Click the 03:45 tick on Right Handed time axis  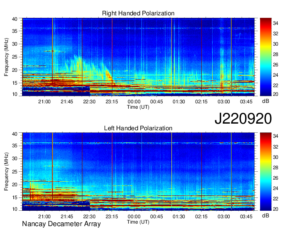point(246,102)
